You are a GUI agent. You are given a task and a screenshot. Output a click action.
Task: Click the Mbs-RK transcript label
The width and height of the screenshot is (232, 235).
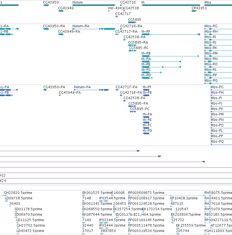point(211,48)
